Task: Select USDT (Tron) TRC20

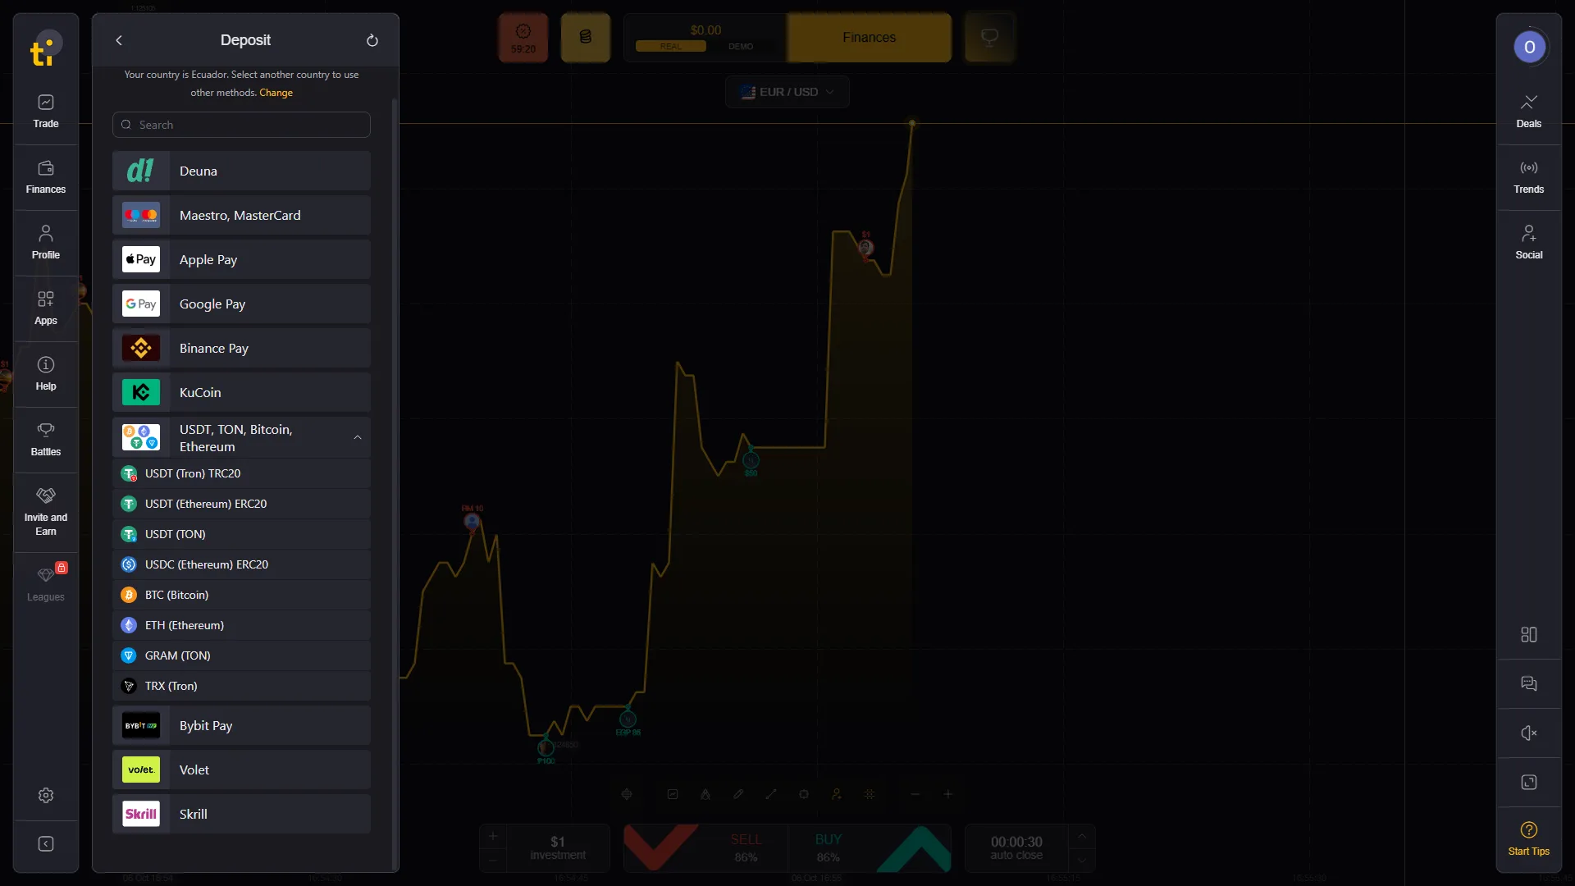Action: coord(241,473)
